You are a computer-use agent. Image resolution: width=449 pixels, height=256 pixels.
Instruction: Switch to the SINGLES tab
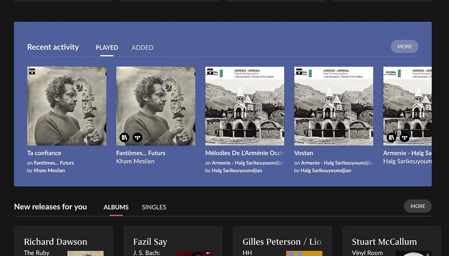tap(154, 207)
